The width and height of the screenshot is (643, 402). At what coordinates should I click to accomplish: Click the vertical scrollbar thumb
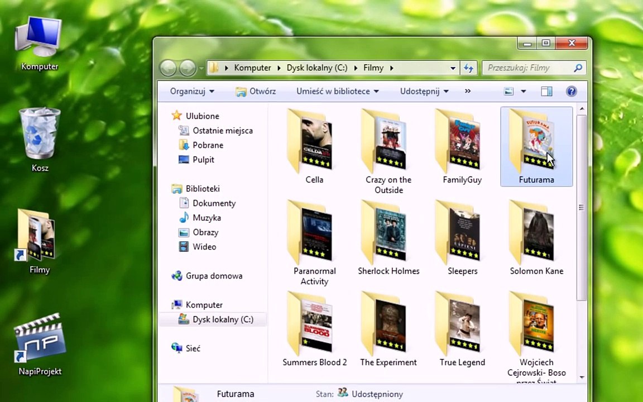582,208
